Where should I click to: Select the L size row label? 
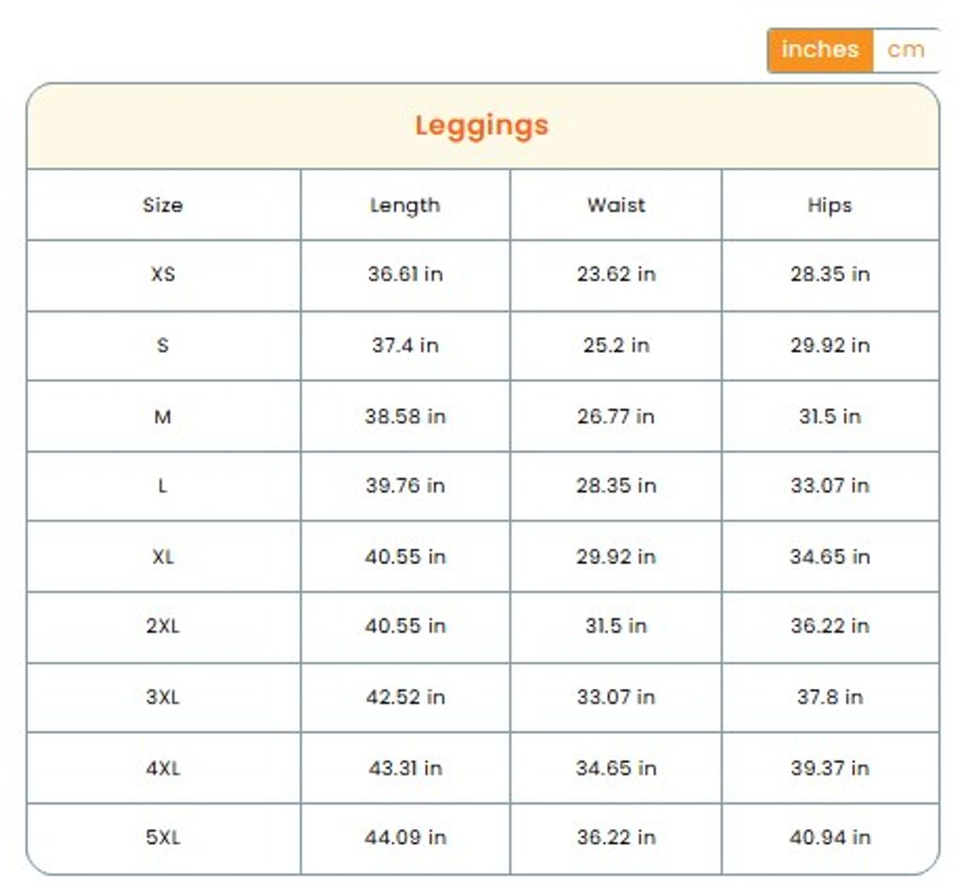[x=162, y=486]
